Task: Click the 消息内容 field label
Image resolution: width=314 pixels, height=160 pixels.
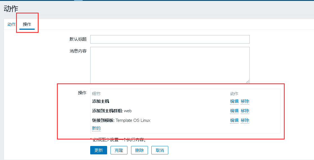Action: point(78,51)
